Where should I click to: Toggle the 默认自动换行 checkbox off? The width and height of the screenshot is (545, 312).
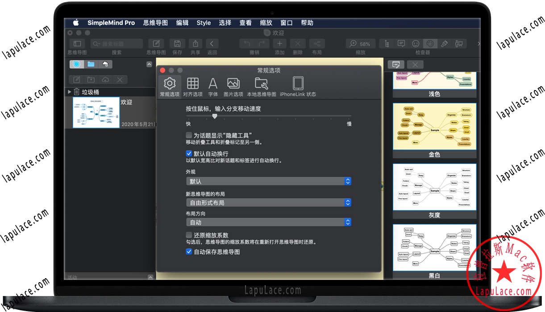coord(189,153)
